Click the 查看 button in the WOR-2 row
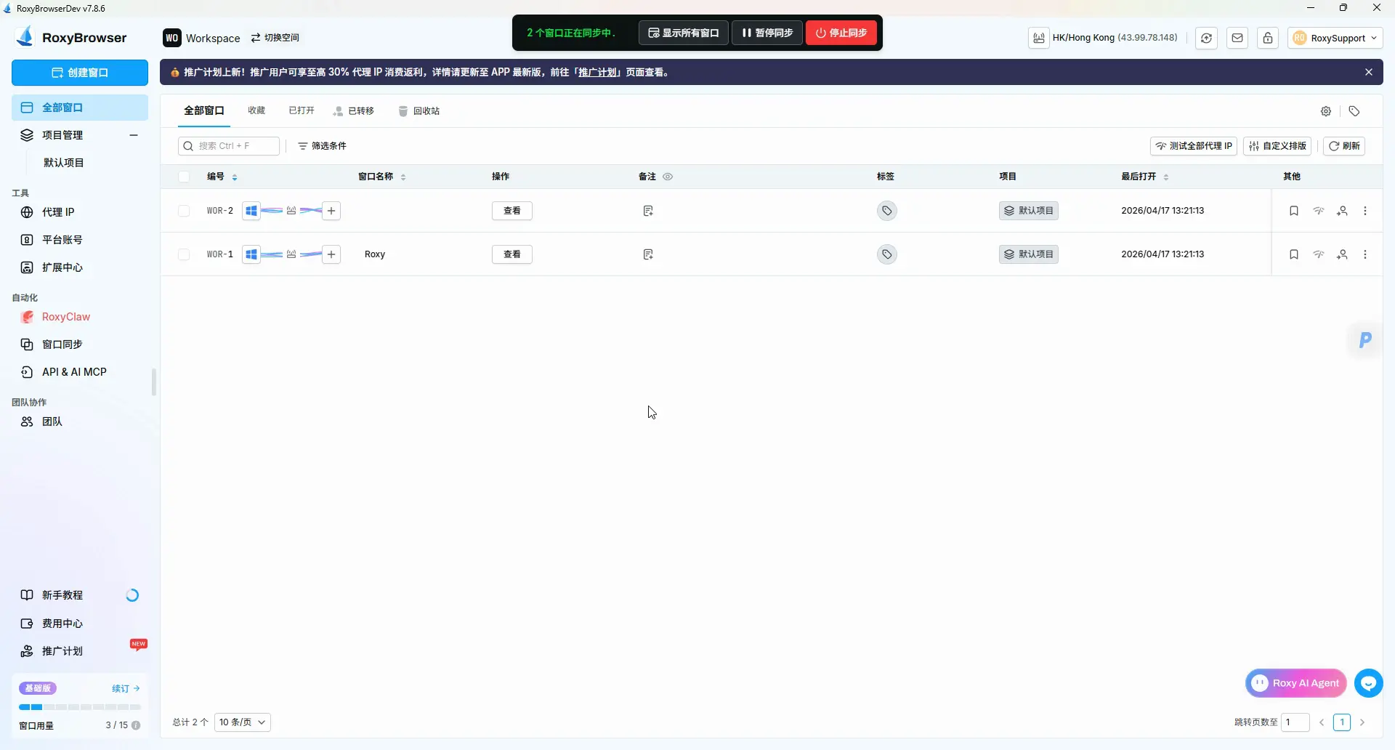1395x750 pixels. [x=512, y=211]
